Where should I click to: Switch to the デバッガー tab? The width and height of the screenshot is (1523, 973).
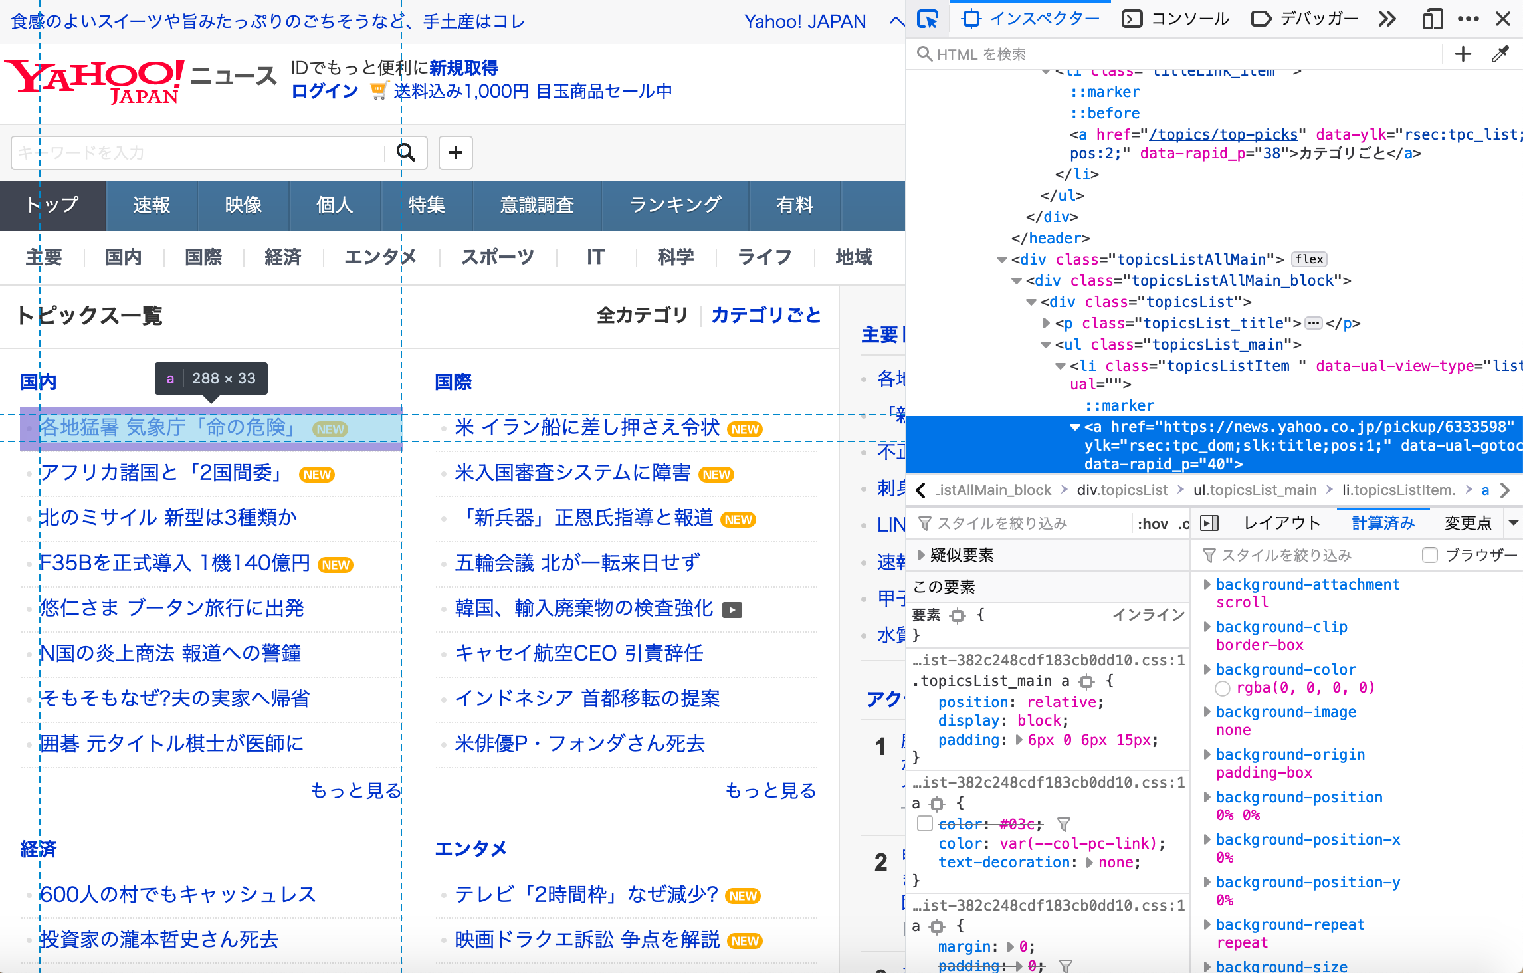[x=1305, y=19]
